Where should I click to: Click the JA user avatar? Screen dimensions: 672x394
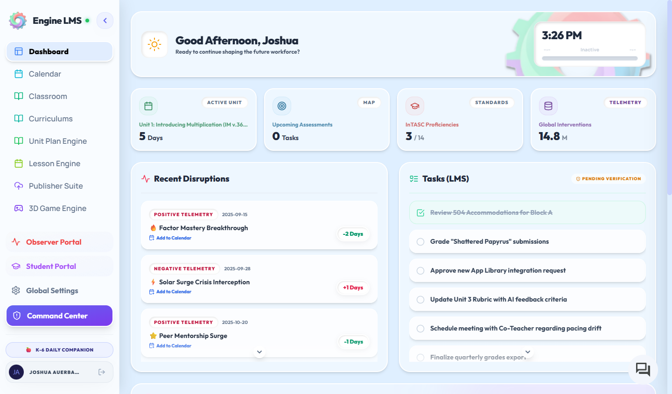coord(16,372)
